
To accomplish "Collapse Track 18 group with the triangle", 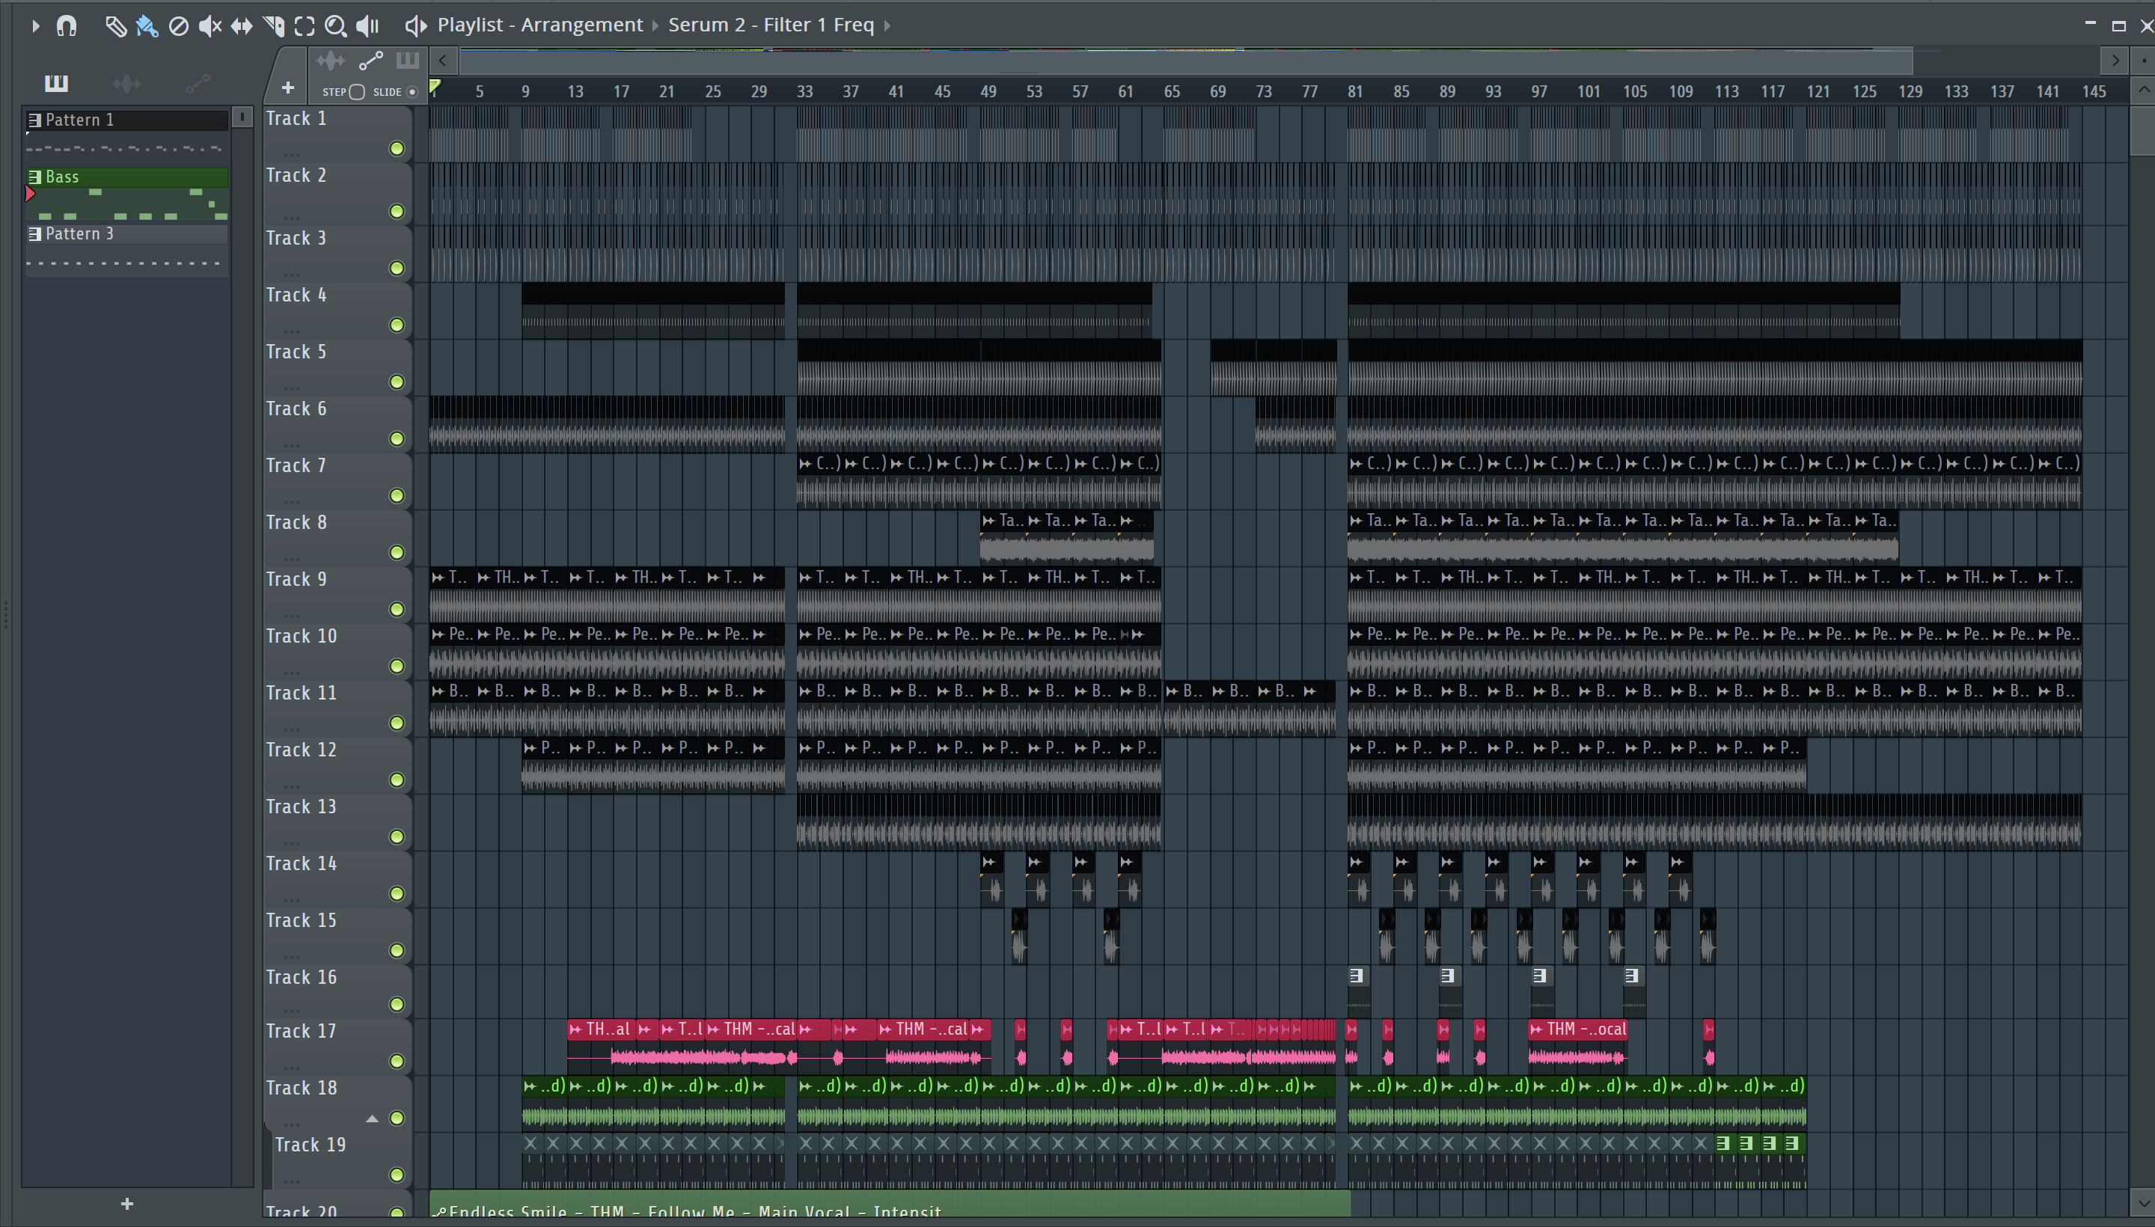I will click(372, 1119).
